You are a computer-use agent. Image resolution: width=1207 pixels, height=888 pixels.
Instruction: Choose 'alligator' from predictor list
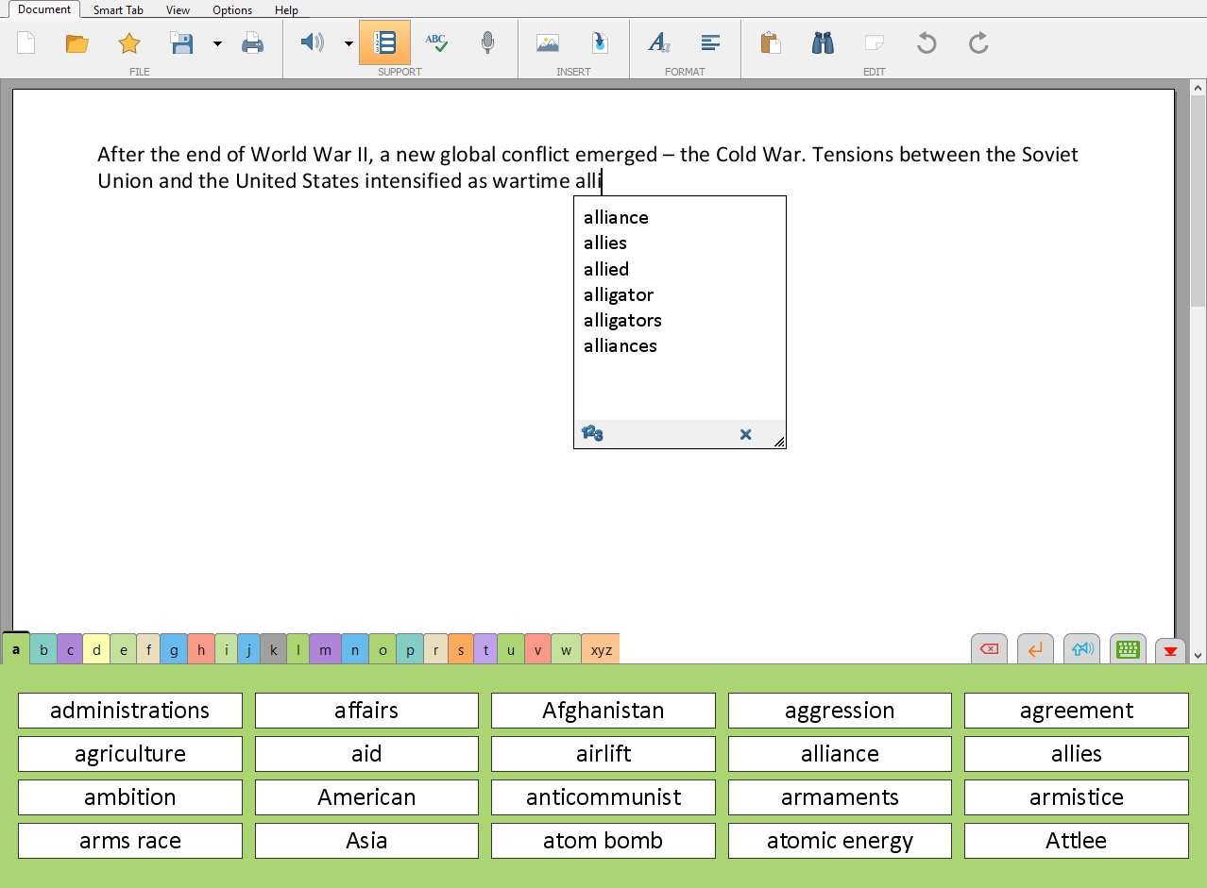coord(619,295)
